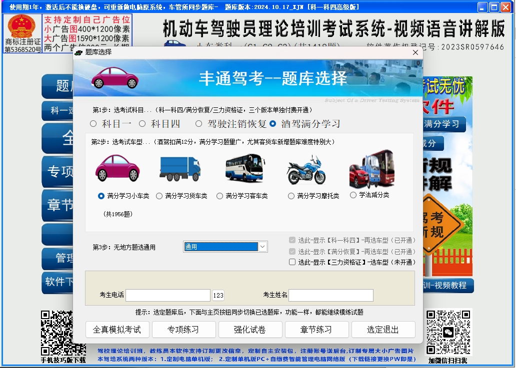Viewport: 516px width, 368px height.
Task: Click the 考生电话 input field
Action: pyautogui.click(x=167, y=295)
